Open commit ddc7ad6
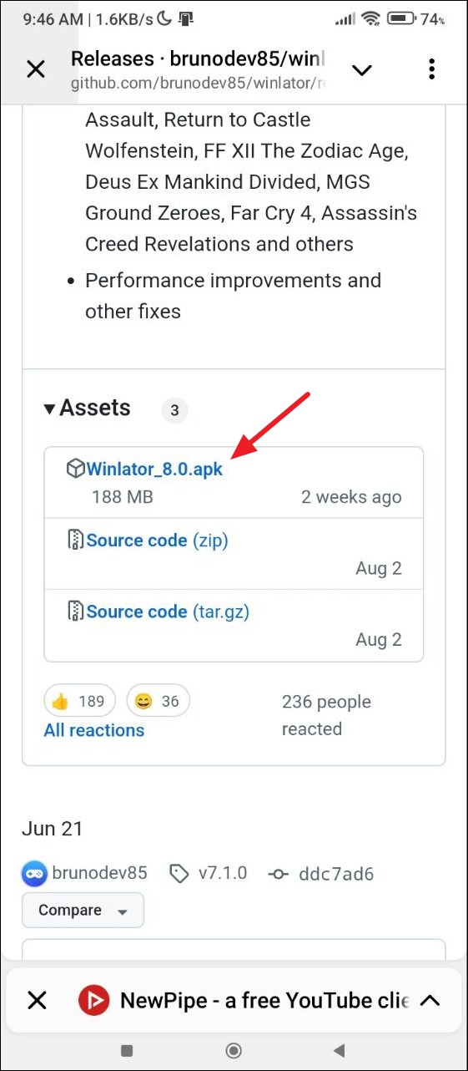The height and width of the screenshot is (1071, 468). click(x=321, y=874)
